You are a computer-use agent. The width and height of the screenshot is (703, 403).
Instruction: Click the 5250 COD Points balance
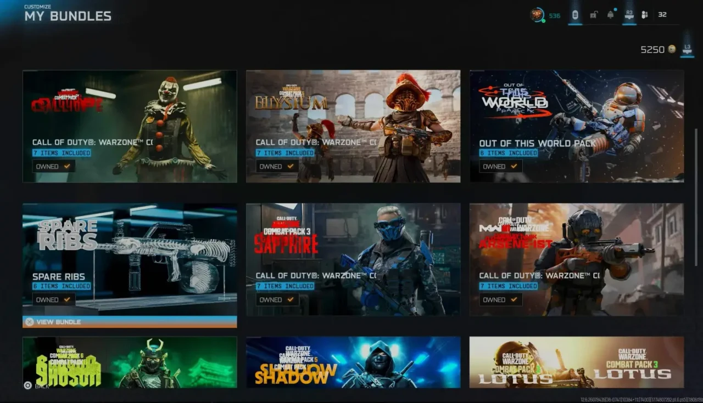tap(652, 49)
